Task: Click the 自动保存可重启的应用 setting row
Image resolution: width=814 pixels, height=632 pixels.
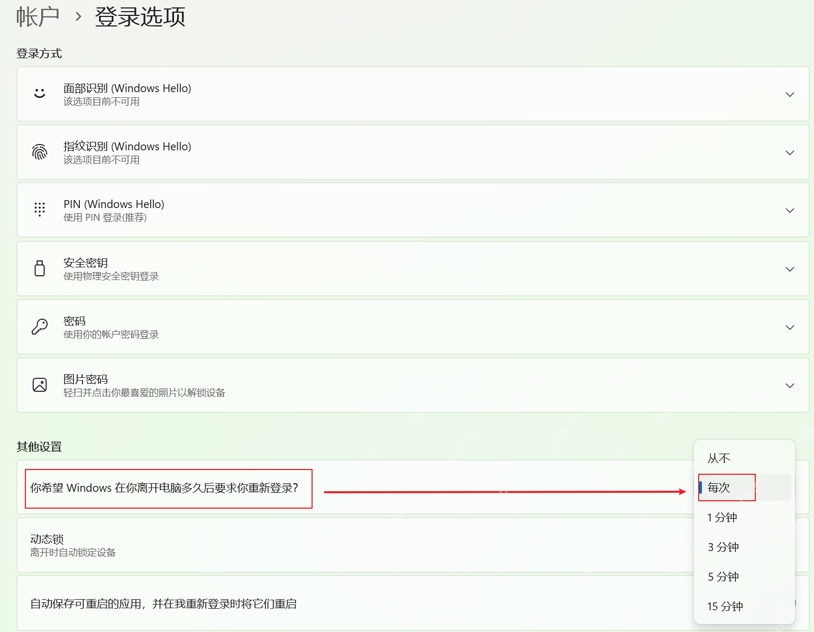Action: click(x=413, y=603)
